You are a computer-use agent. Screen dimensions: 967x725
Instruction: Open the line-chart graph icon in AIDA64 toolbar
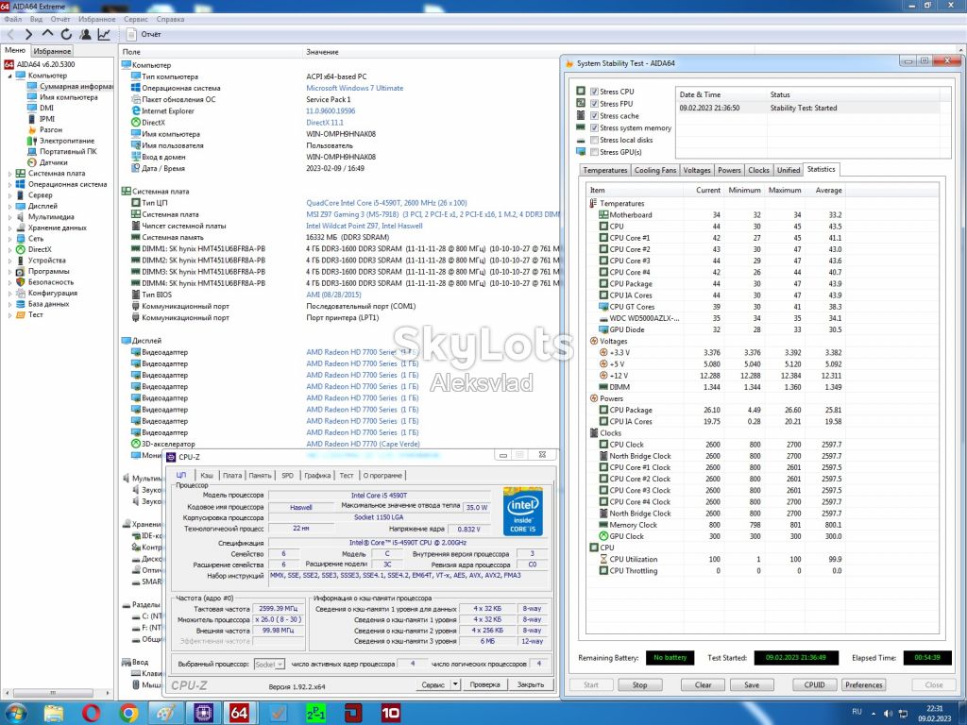[x=104, y=35]
